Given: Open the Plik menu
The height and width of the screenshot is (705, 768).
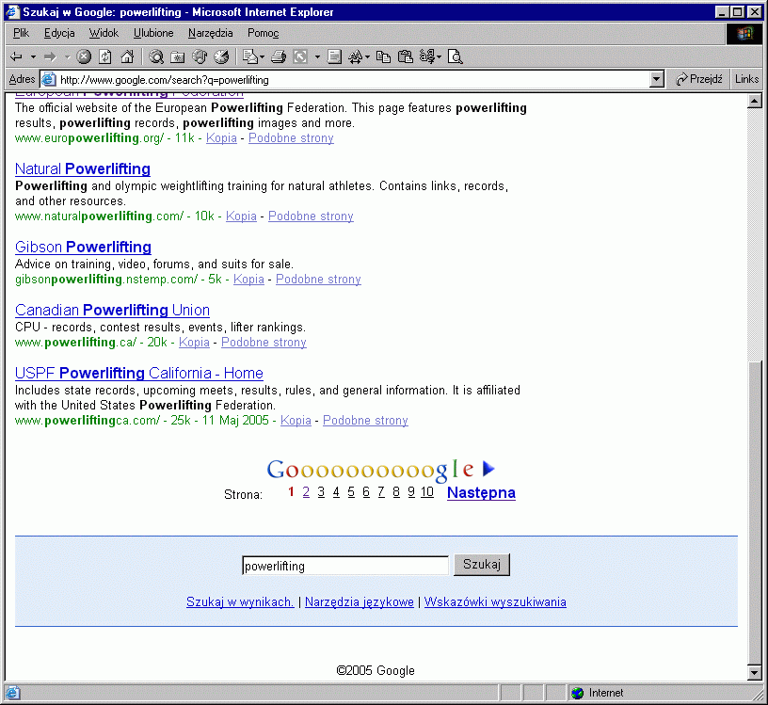Looking at the screenshot, I should pyautogui.click(x=21, y=33).
